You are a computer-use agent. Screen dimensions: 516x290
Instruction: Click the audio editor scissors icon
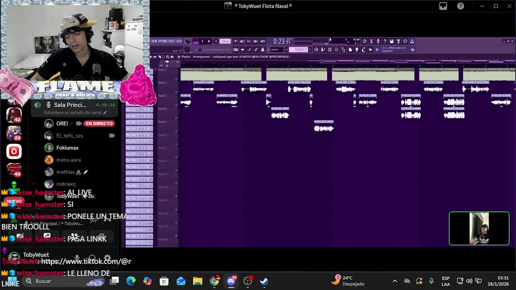[371, 41]
